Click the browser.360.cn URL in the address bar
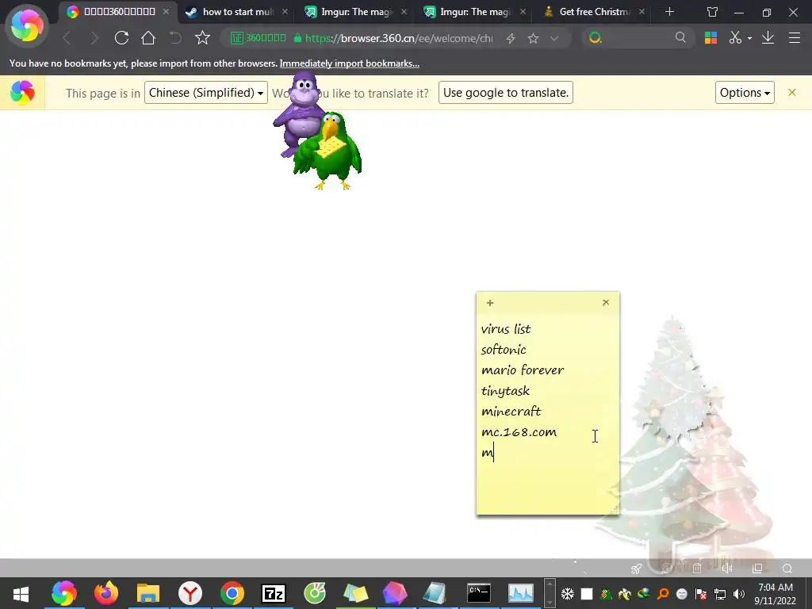 [399, 38]
